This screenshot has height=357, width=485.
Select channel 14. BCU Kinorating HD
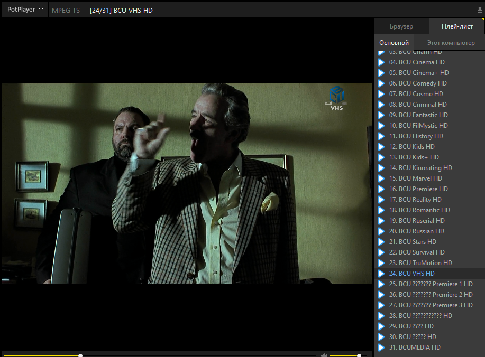pyautogui.click(x=429, y=168)
